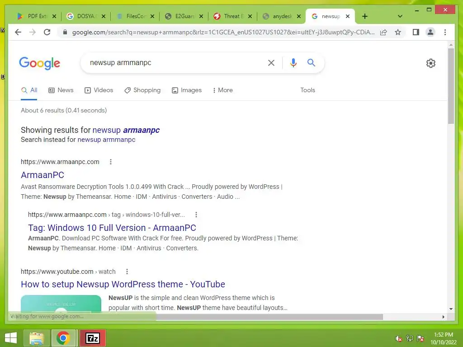Open File Explorer from taskbar
463x347 pixels.
[36, 338]
